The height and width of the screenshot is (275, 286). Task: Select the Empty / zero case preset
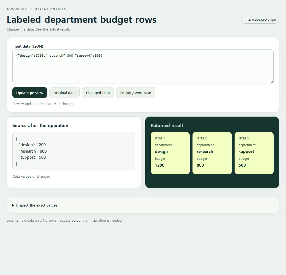point(136,93)
